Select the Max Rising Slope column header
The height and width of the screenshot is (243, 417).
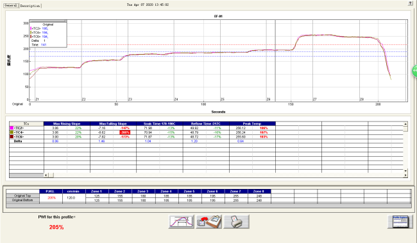click(x=67, y=123)
